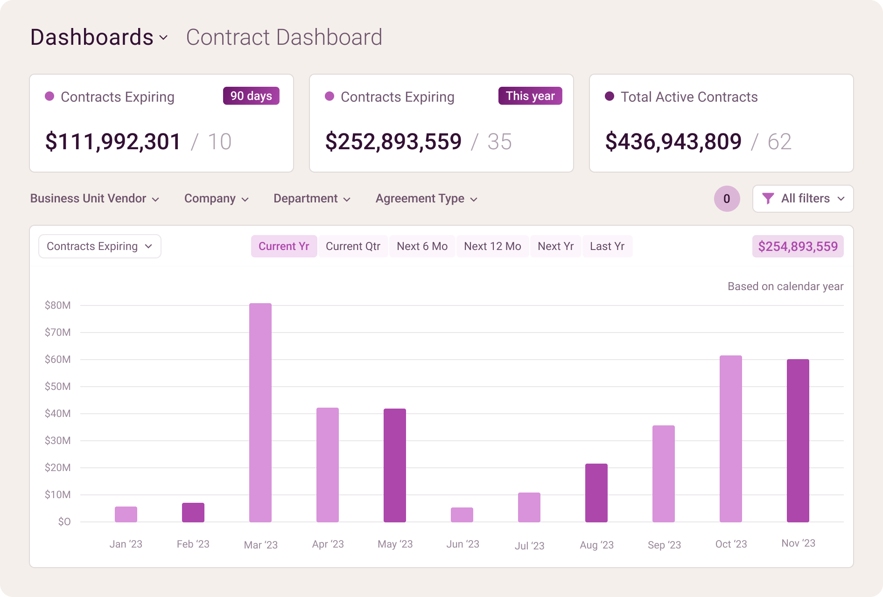883x597 pixels.
Task: Click the Mar '23 axis label
Action: [x=261, y=545]
